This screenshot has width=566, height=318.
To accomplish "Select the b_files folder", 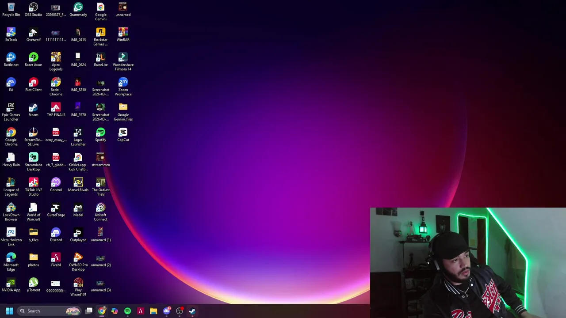I will click(x=33, y=235).
